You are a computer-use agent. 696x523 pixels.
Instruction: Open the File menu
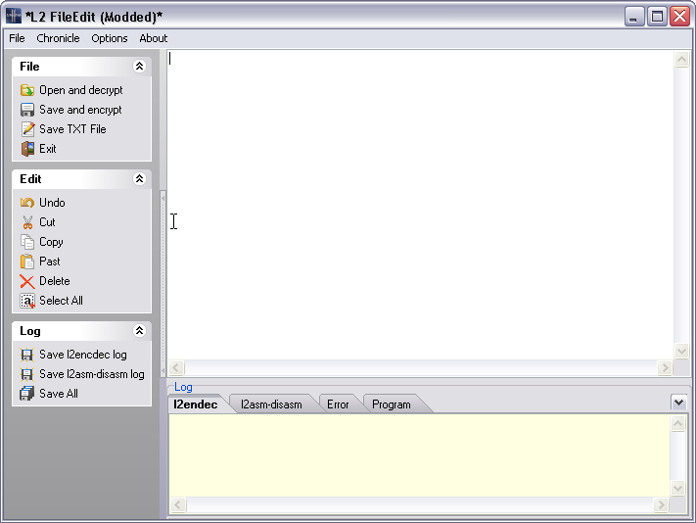click(17, 38)
